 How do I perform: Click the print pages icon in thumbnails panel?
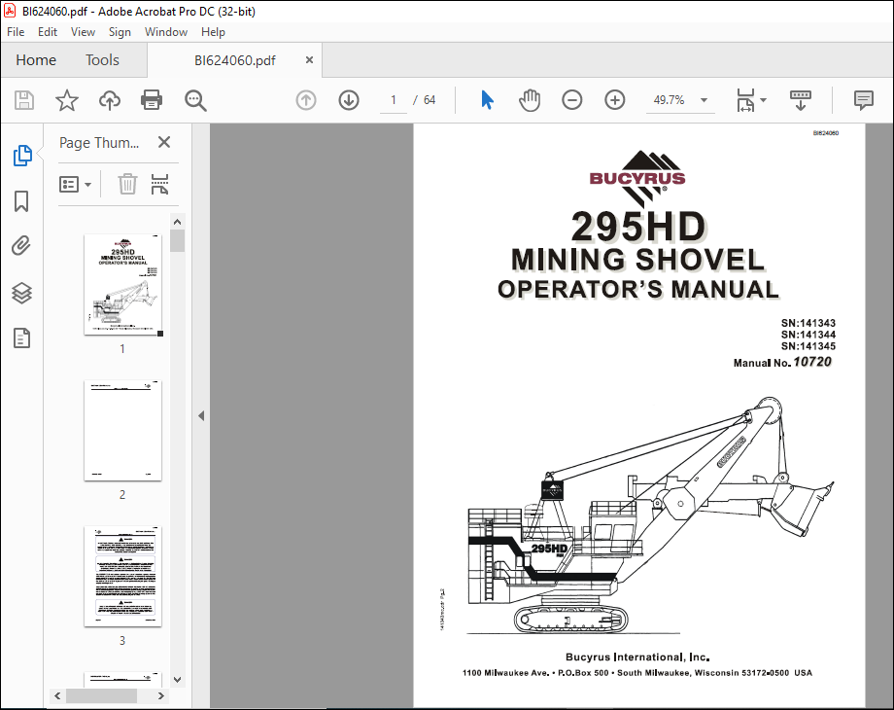[159, 185]
